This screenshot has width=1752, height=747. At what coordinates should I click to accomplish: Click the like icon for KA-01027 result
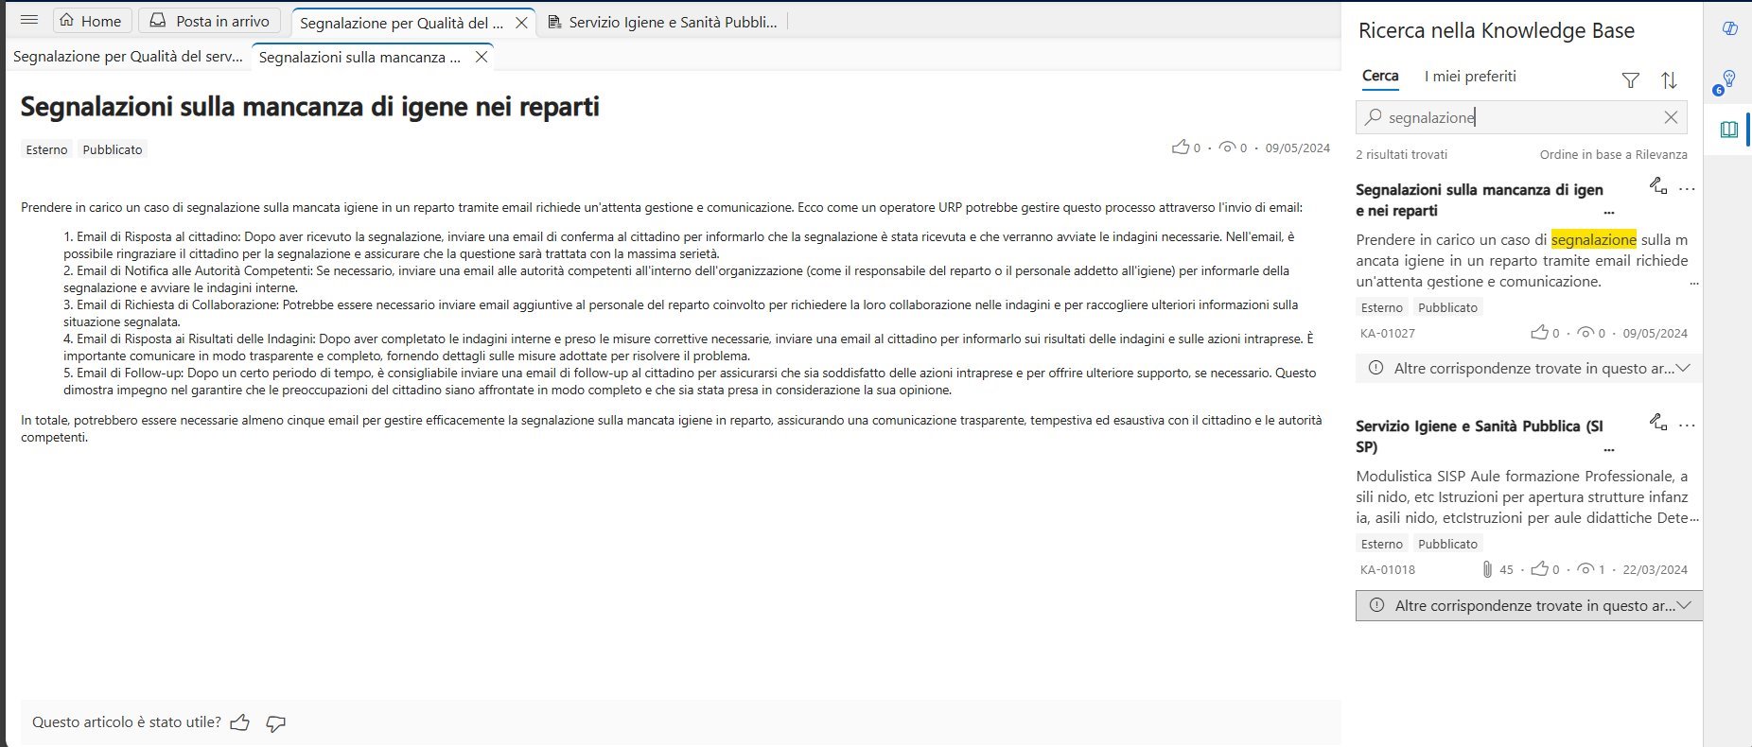point(1539,333)
